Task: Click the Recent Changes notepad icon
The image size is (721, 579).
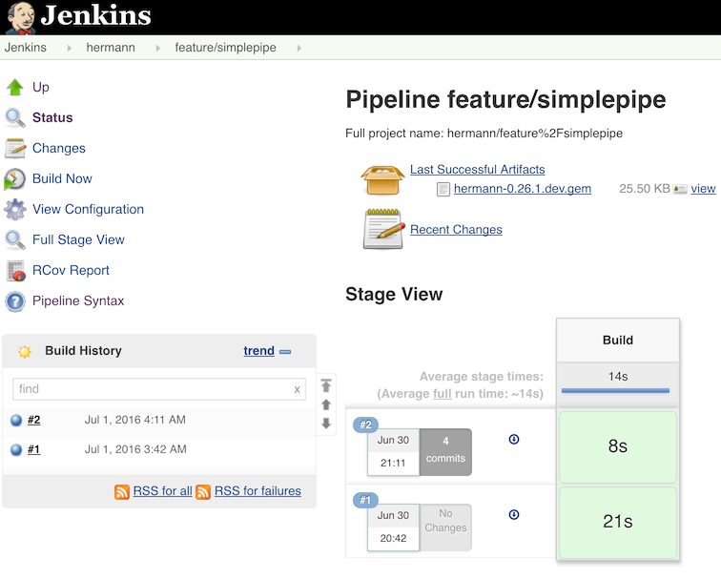Action: [383, 229]
